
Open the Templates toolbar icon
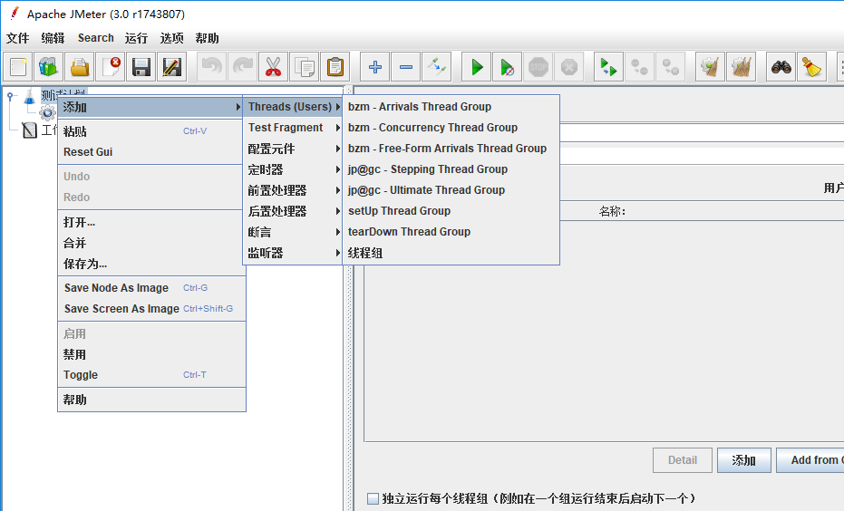tap(48, 67)
